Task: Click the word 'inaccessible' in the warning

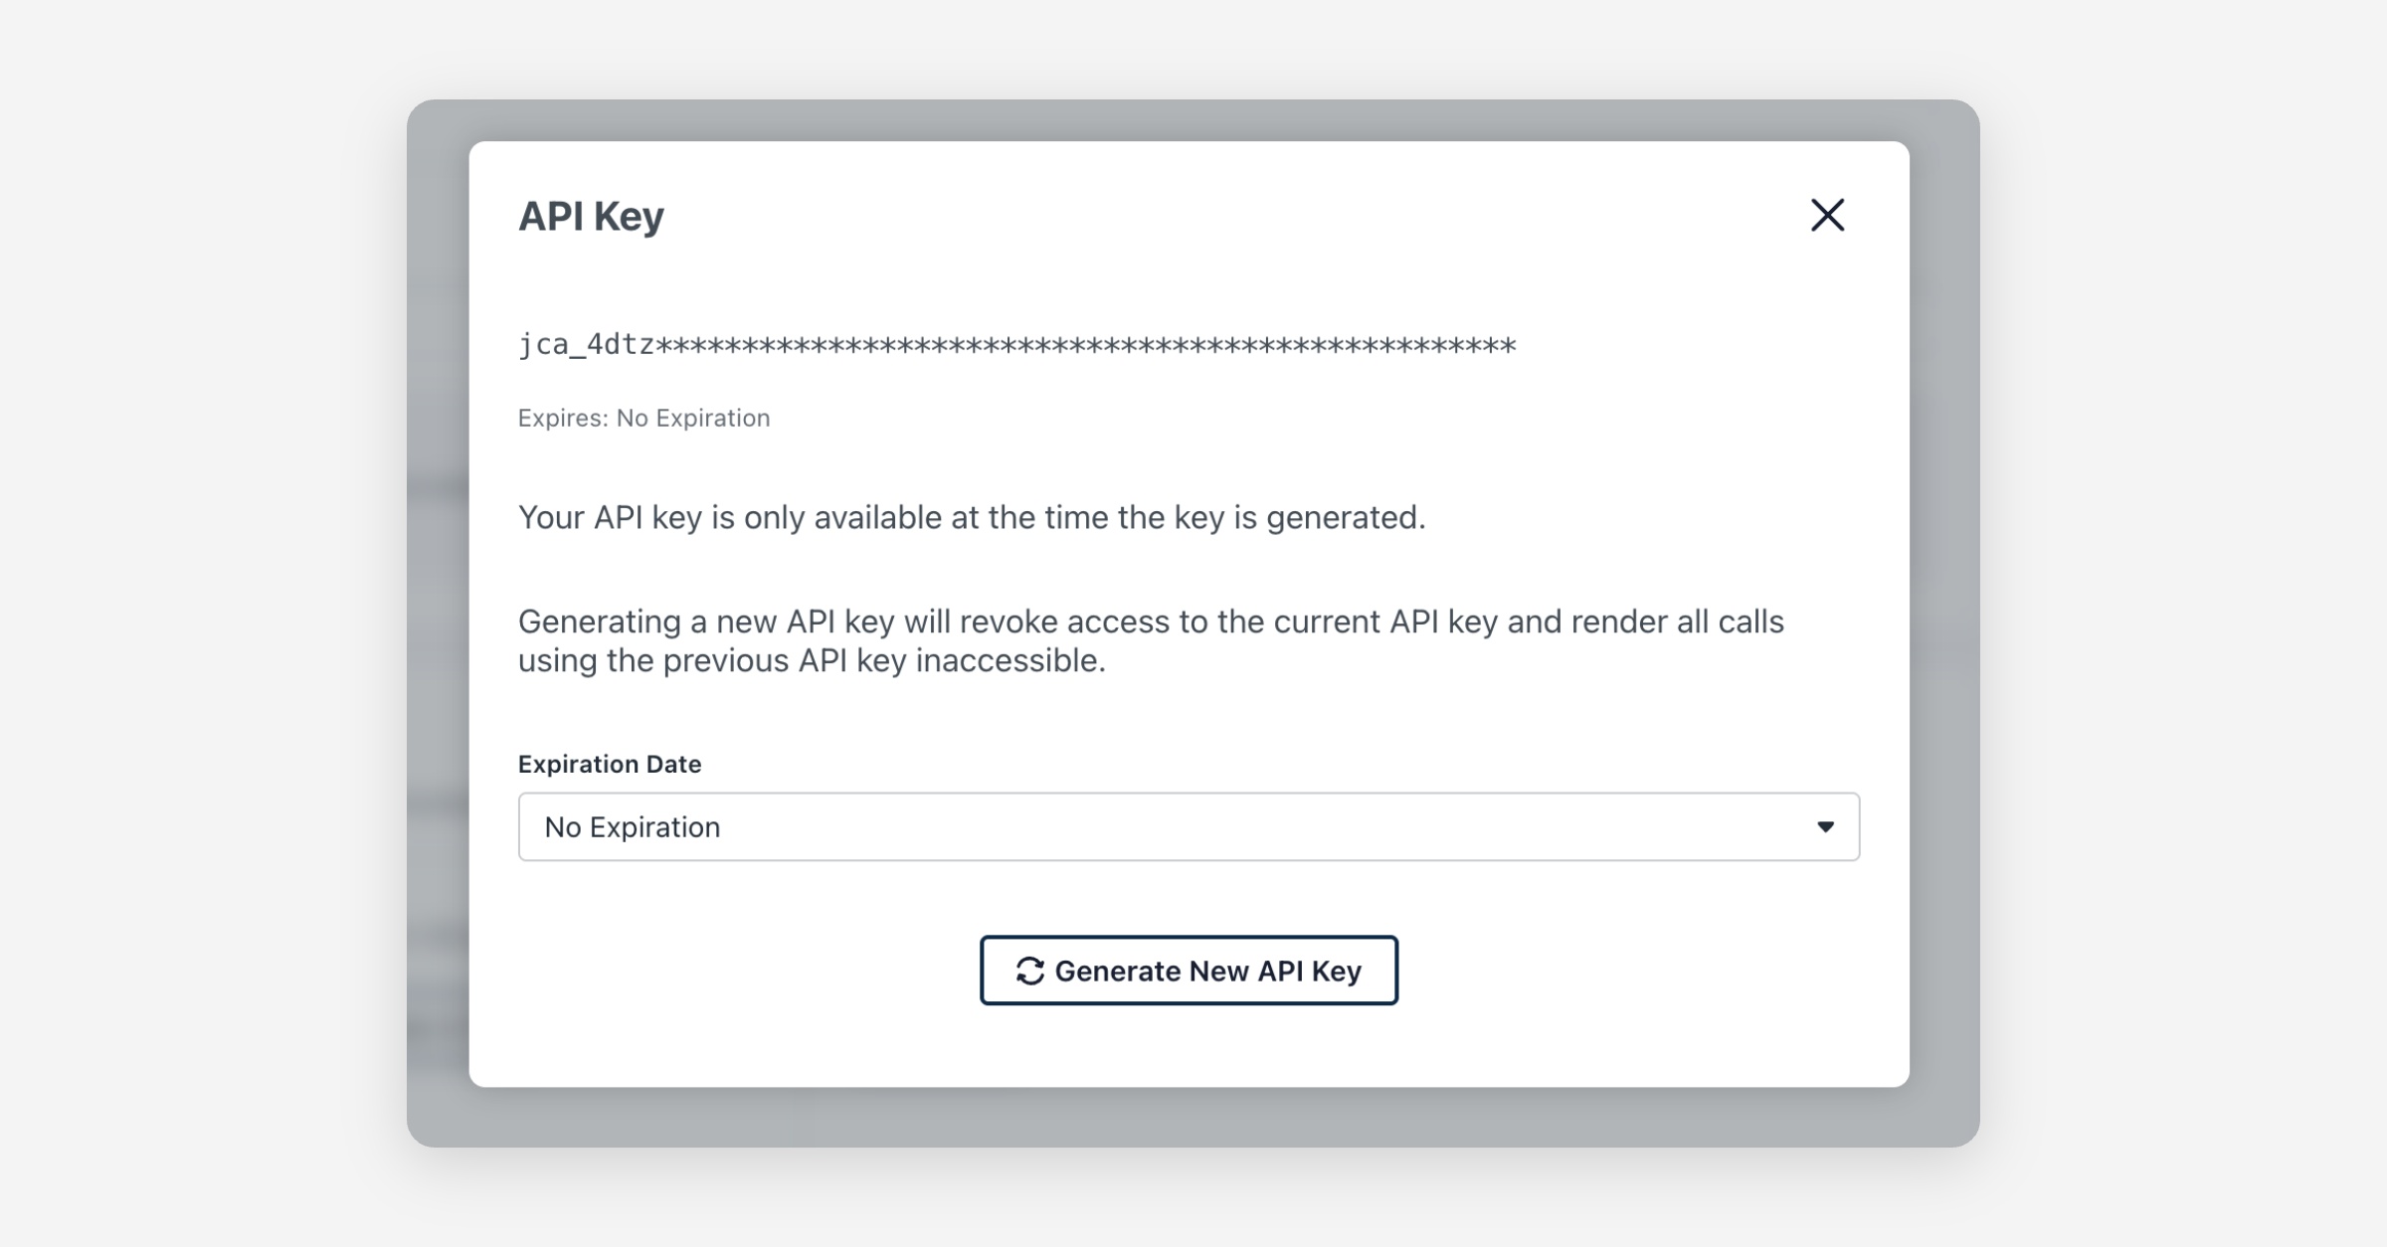Action: pyautogui.click(x=1009, y=660)
